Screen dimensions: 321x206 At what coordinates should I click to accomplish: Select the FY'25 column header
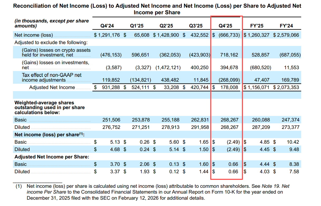coord(257,26)
